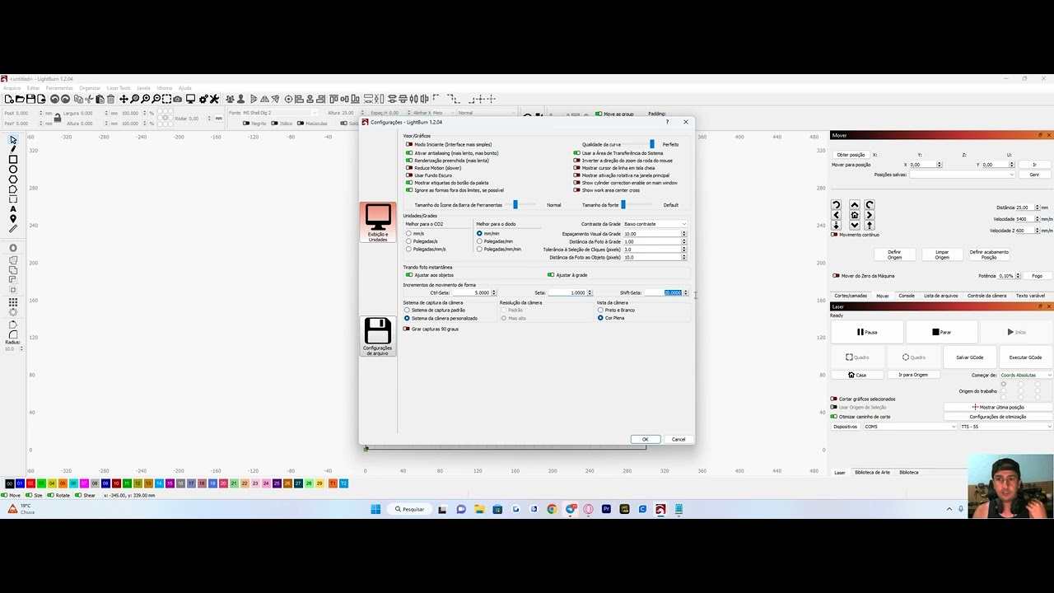Click the trash delete icon
Screen dimensions: 1054x593
pyautogui.click(x=110, y=99)
